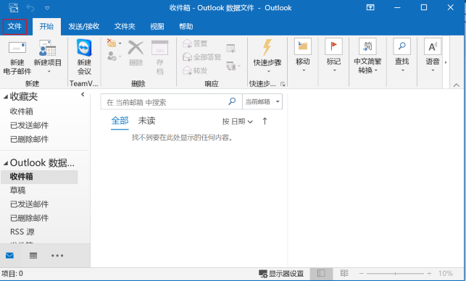Open the 文件夹 ribbon tab
Image resolution: width=466 pixels, height=281 pixels.
[x=125, y=27]
